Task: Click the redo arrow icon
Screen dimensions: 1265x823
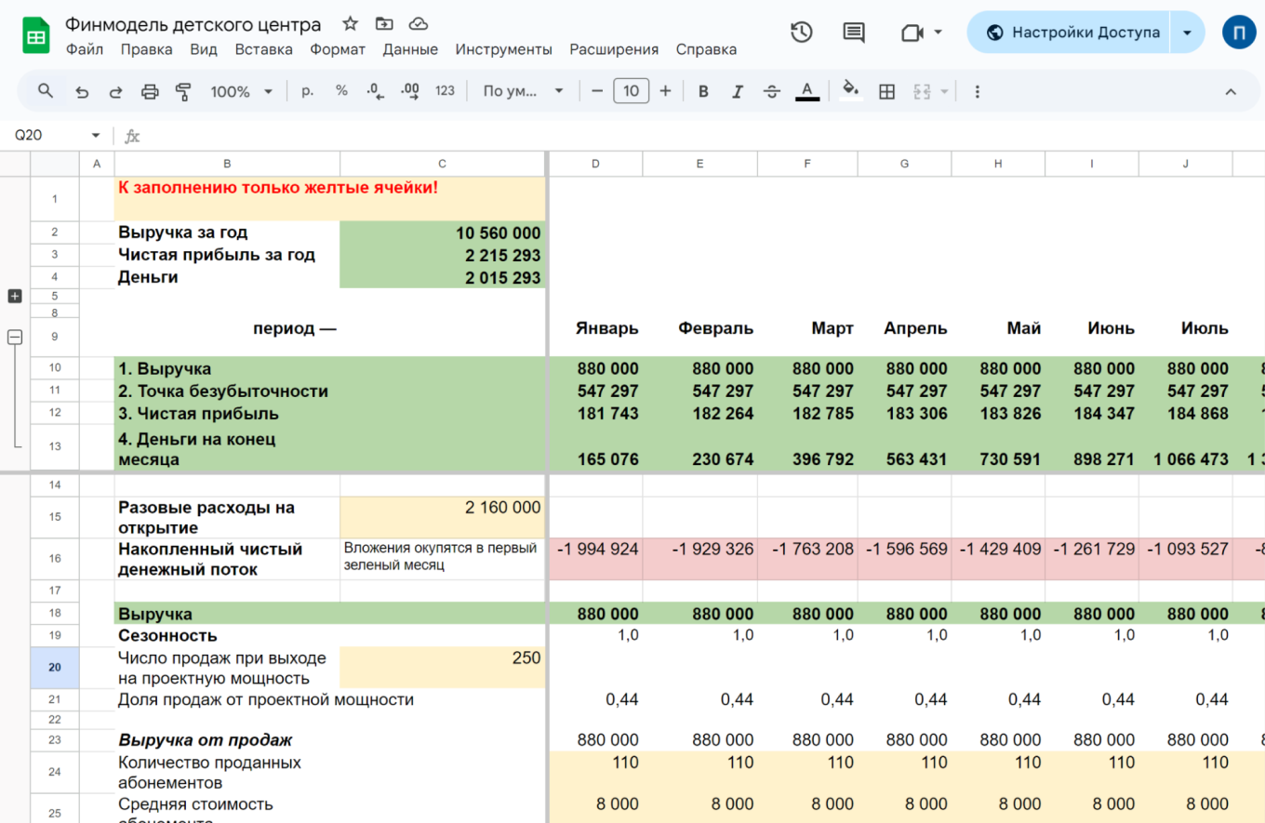Action: tap(115, 91)
